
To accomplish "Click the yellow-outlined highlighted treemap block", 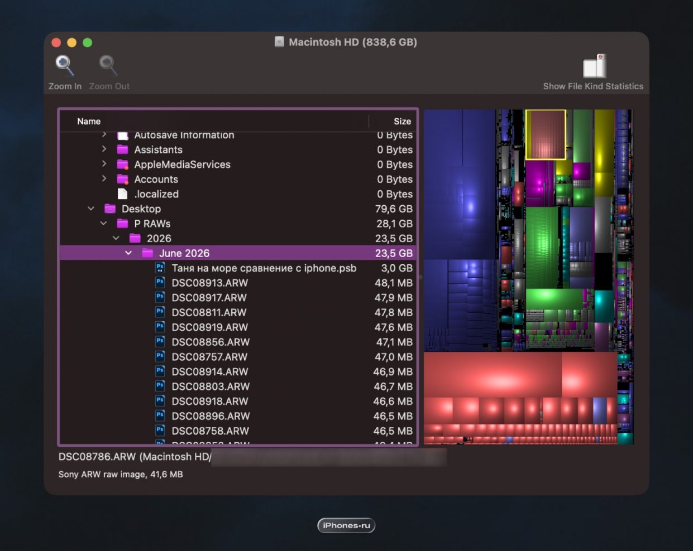I will (546, 134).
